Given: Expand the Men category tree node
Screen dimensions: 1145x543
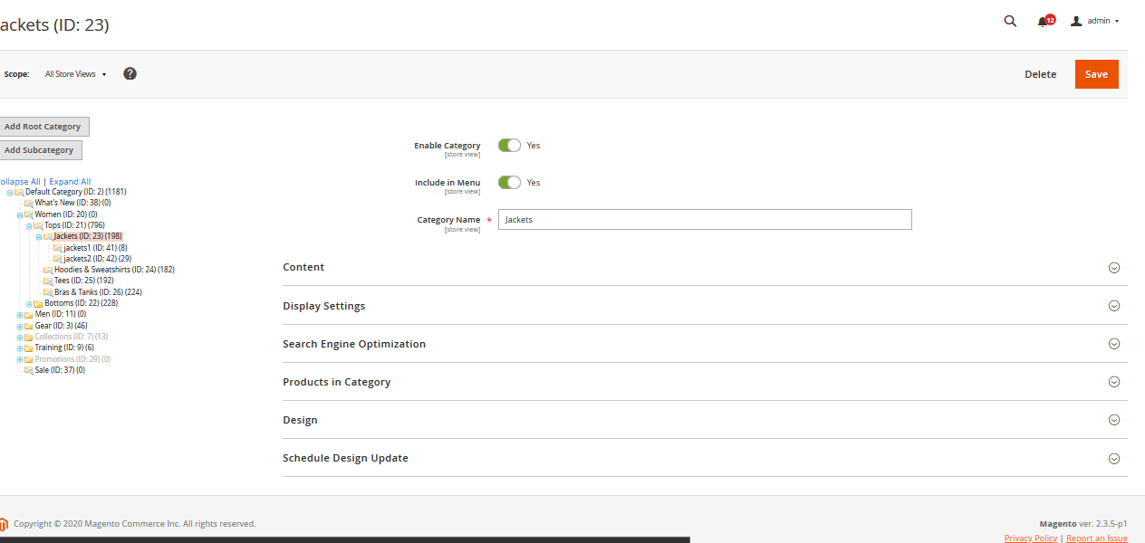Looking at the screenshot, I should click(18, 313).
